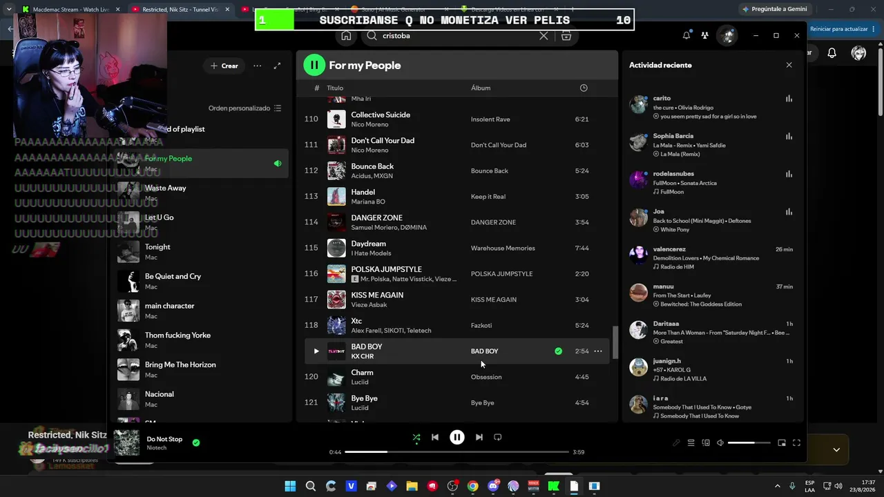884x497 pixels.
Task: Open the Be Quiet and Cry playlist
Action: click(201, 281)
